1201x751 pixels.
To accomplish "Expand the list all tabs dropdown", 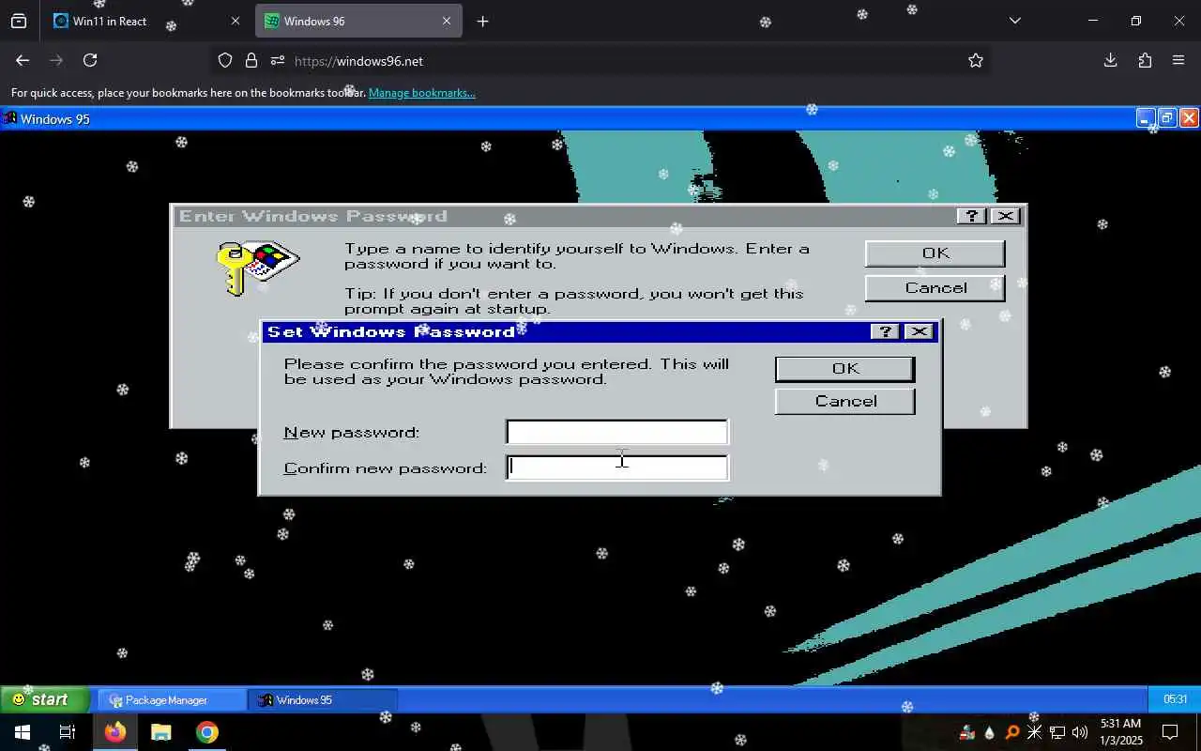I will 1014,21.
